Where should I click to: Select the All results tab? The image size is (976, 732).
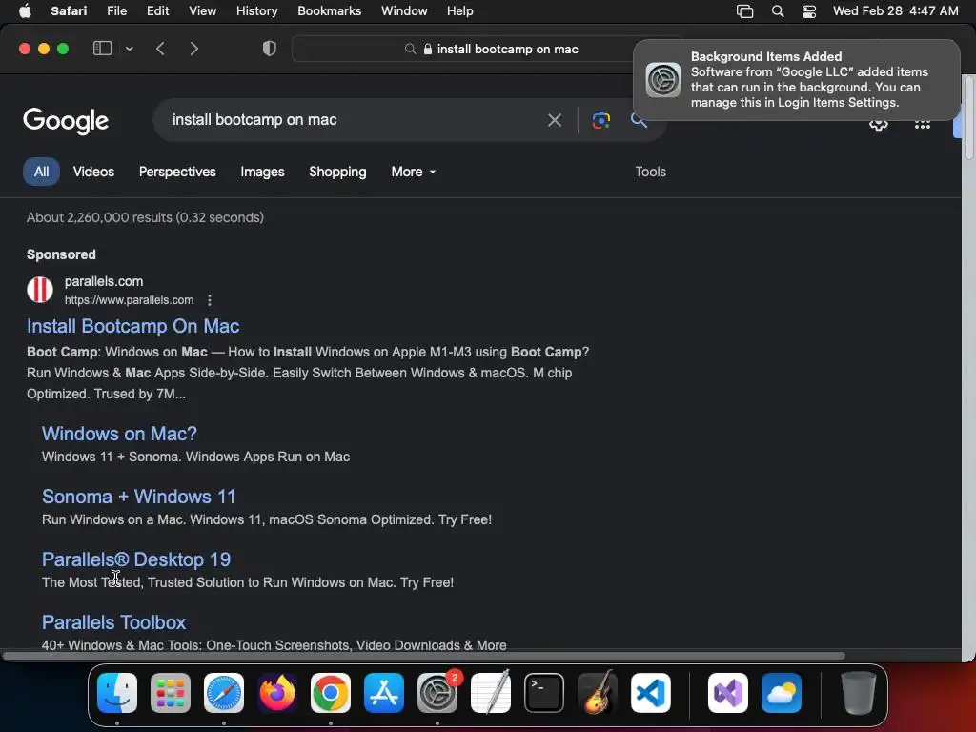(41, 172)
